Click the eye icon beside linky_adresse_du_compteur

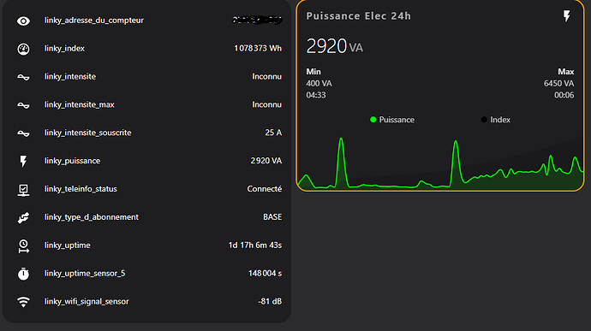coord(23,21)
